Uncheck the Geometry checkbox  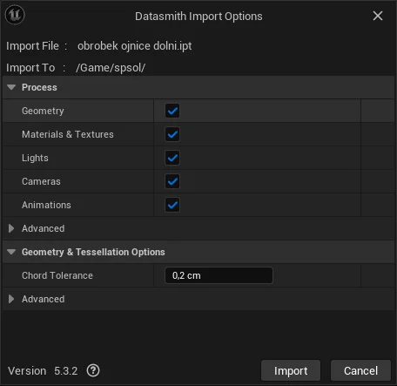click(x=172, y=111)
